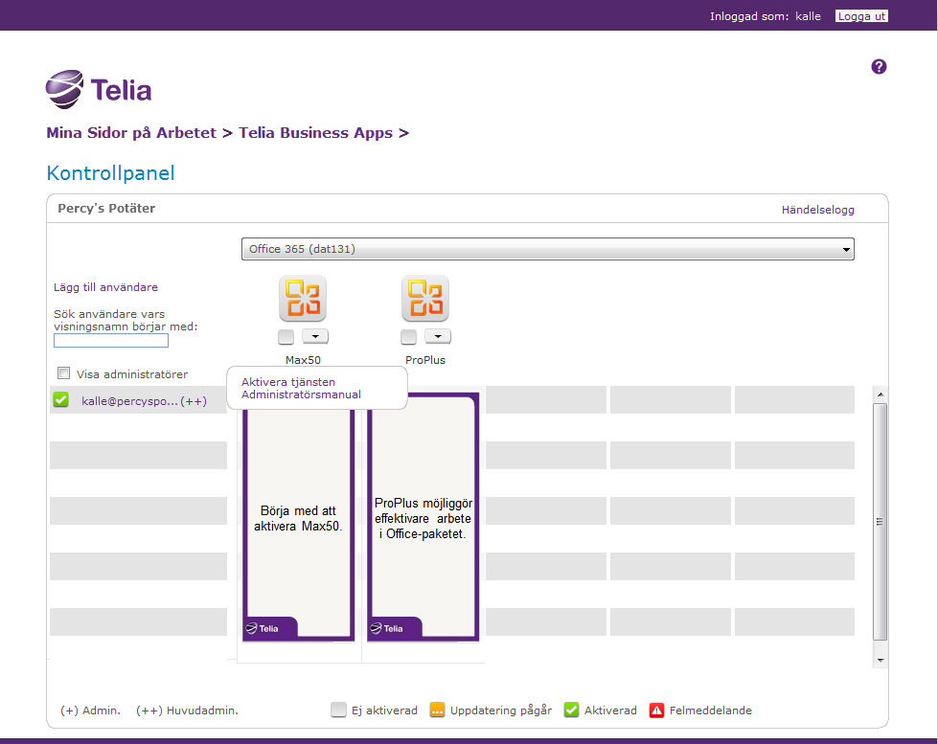
Task: Select the ProPlus Office icon
Action: pyautogui.click(x=425, y=298)
